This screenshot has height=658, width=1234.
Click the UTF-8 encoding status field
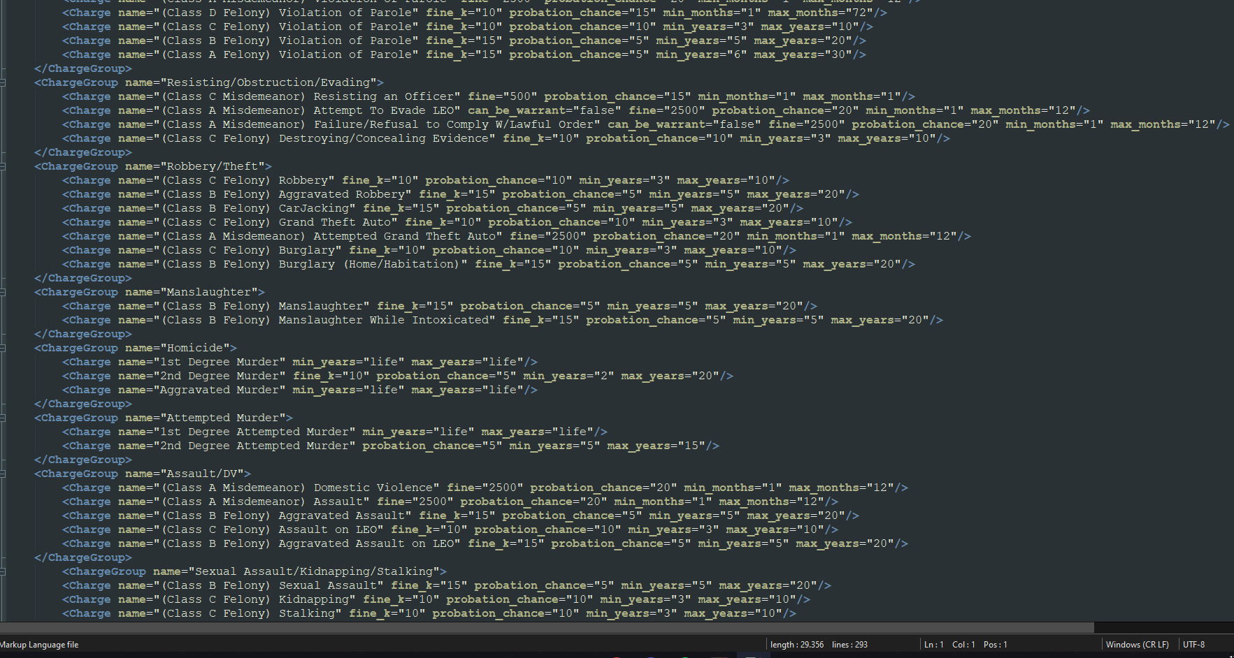[1193, 645]
